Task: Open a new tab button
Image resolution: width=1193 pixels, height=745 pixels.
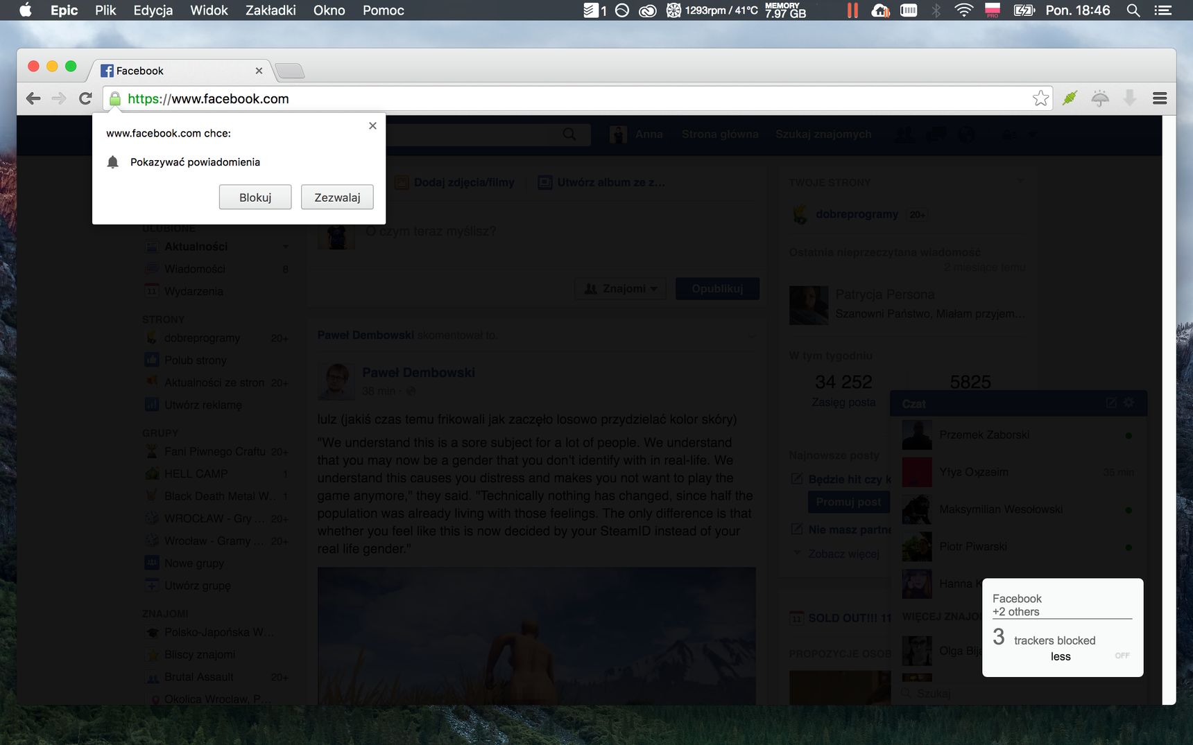Action: click(290, 71)
